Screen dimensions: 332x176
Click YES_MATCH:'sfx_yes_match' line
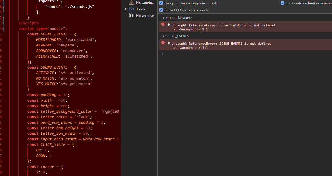(x=64, y=84)
